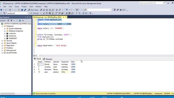174x98 pixels.
Task: Expand the System Databases node
Action: pyautogui.click(x=5, y=29)
